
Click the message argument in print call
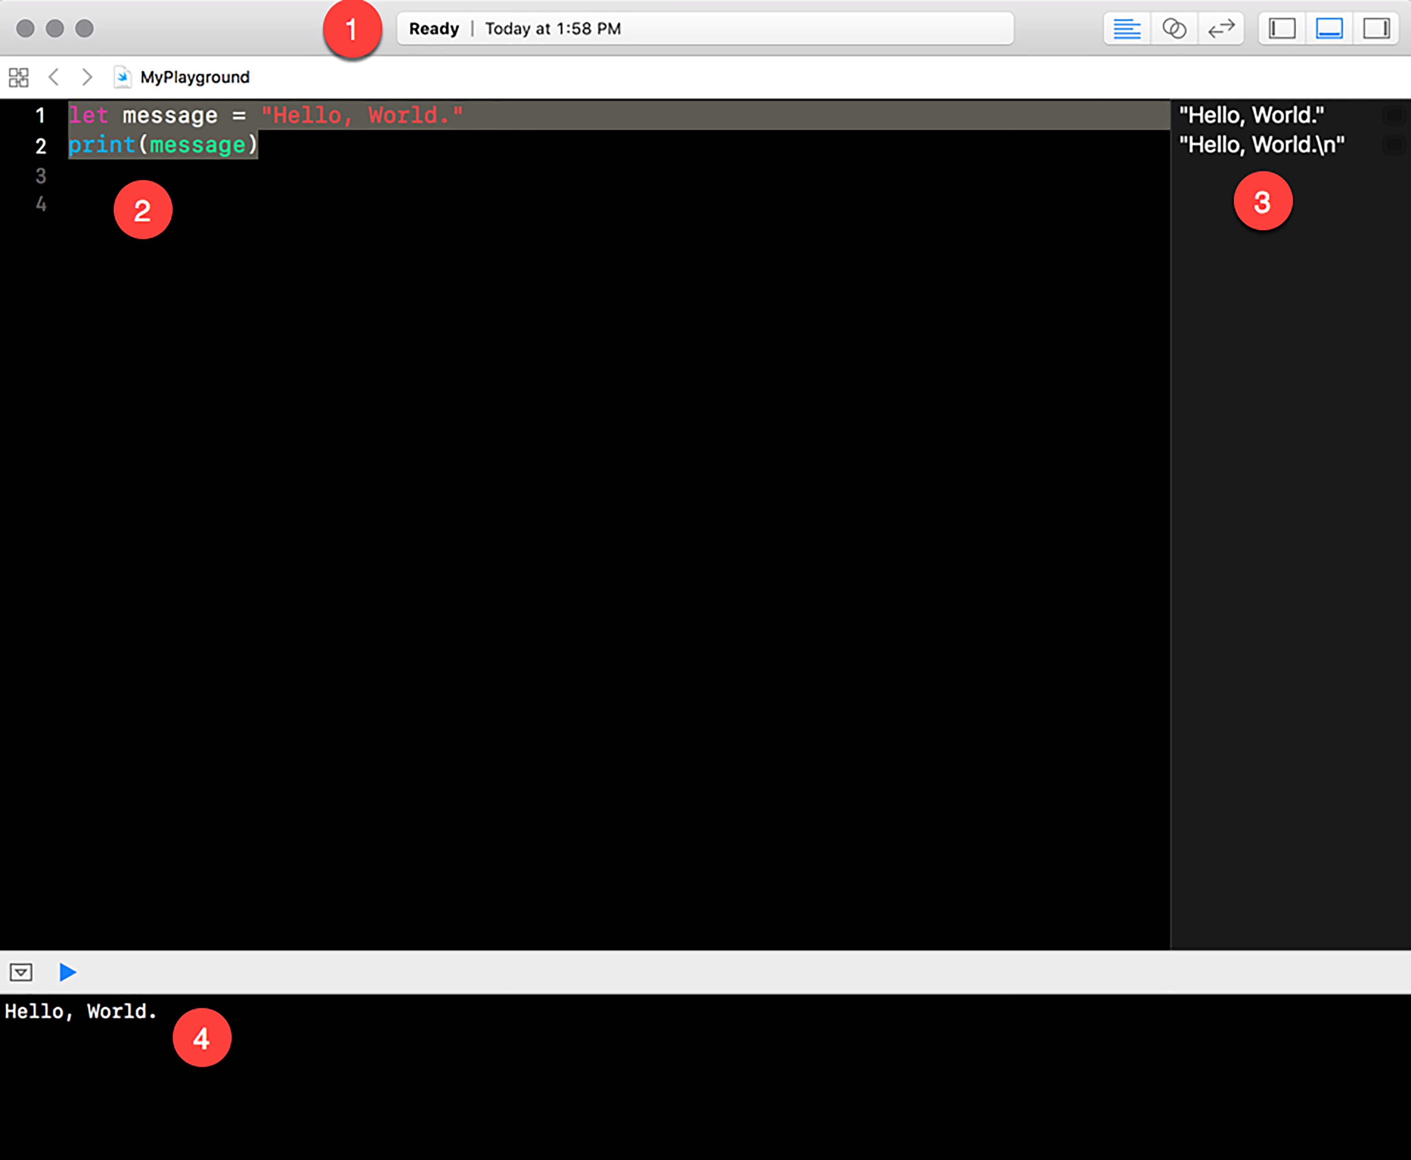click(x=198, y=145)
